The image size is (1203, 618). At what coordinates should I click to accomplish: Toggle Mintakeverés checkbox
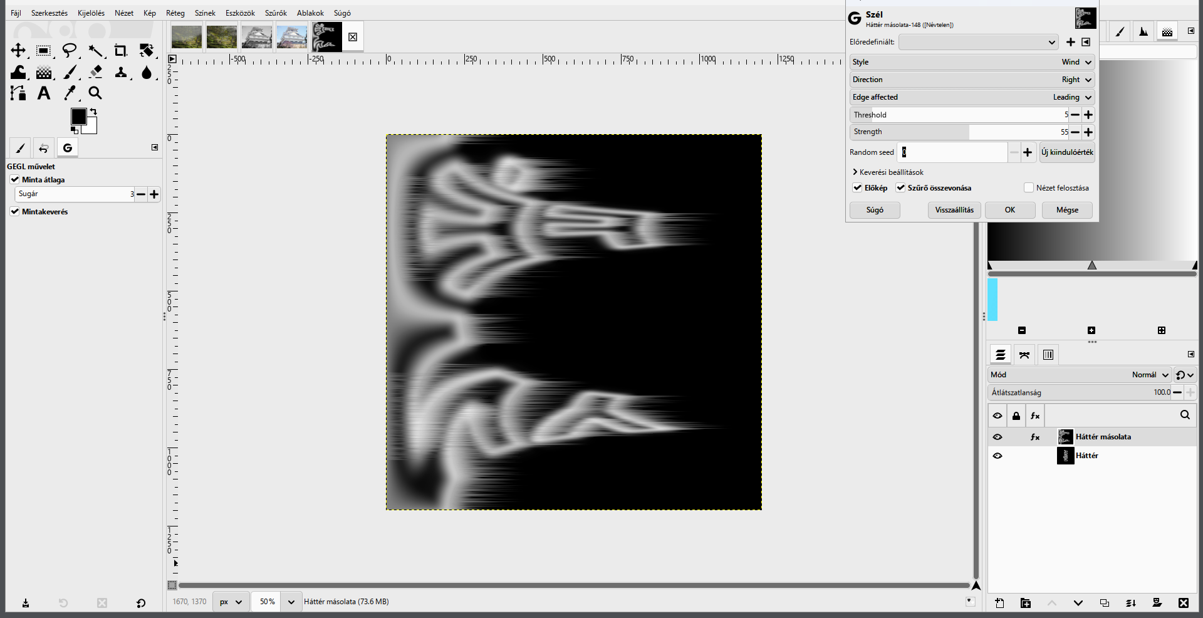pyautogui.click(x=14, y=211)
